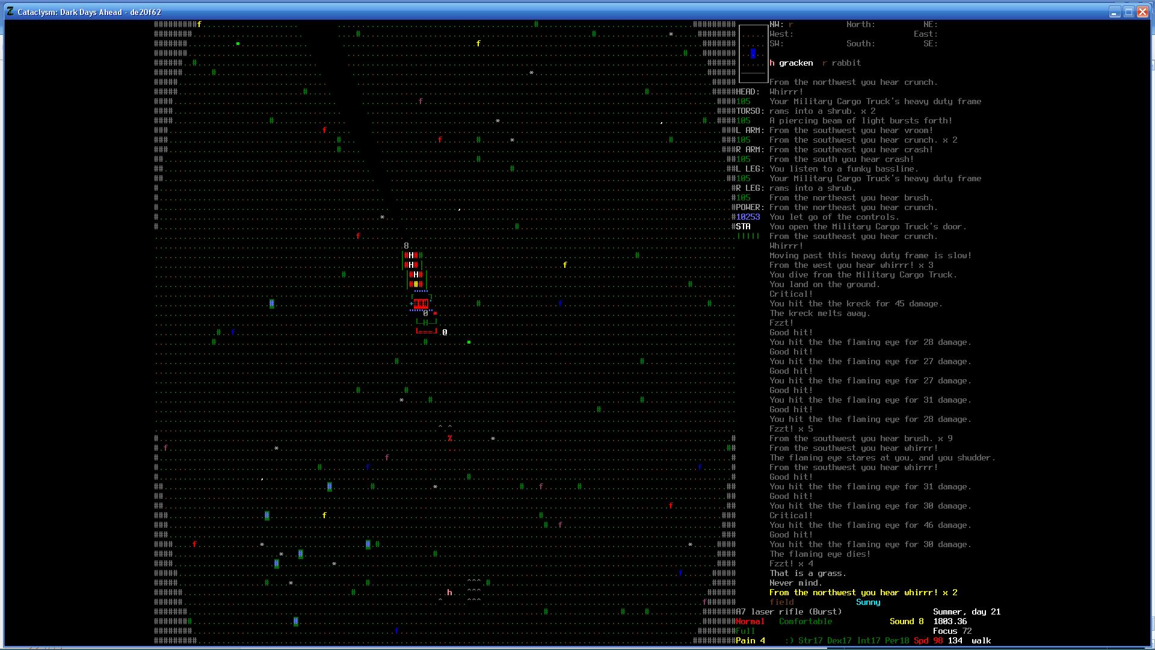The width and height of the screenshot is (1155, 650).
Task: Click the gray 0 wheel tile by the truck
Action: pos(425,313)
